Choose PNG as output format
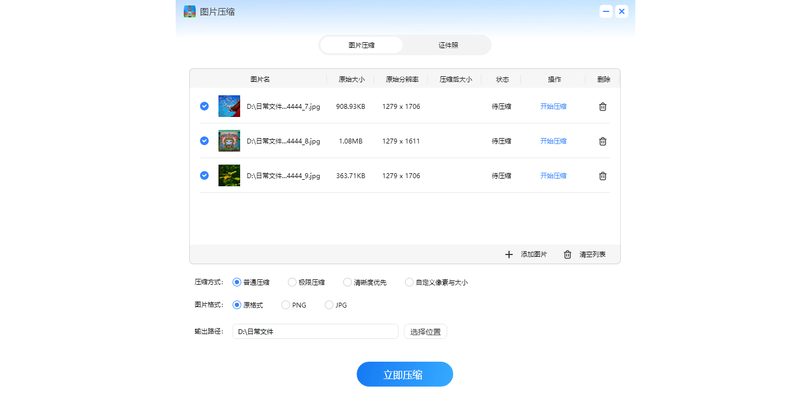 pos(286,305)
